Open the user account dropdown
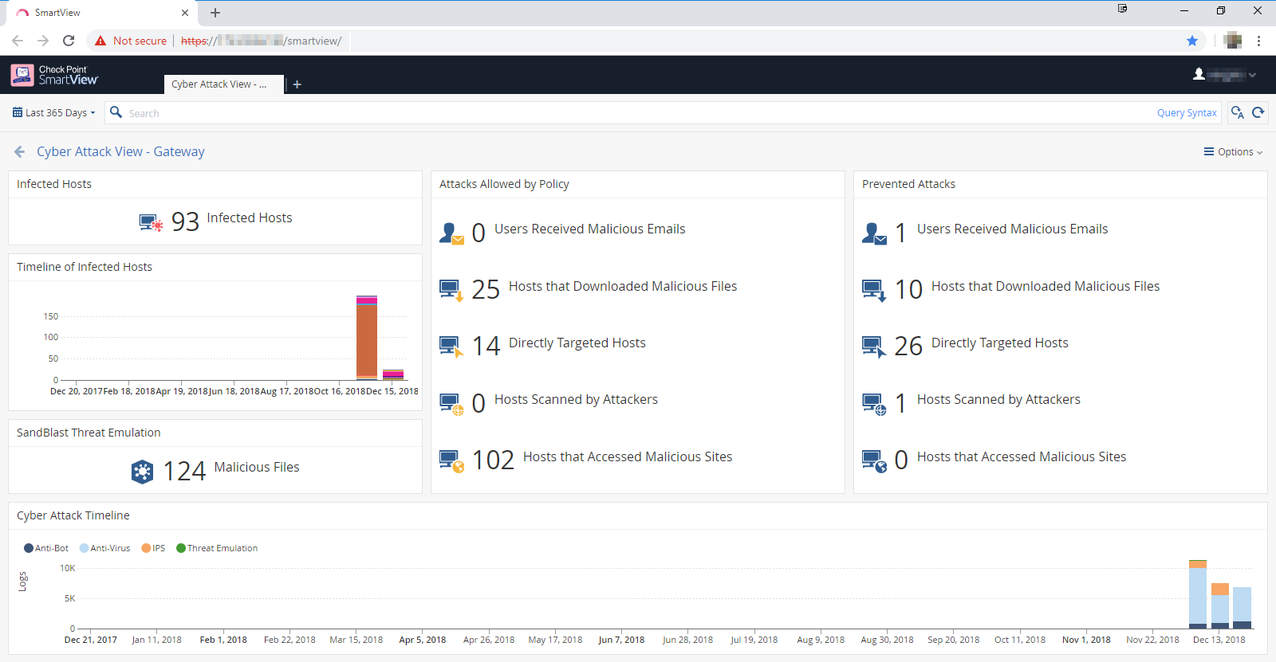The width and height of the screenshot is (1276, 662). click(1225, 75)
